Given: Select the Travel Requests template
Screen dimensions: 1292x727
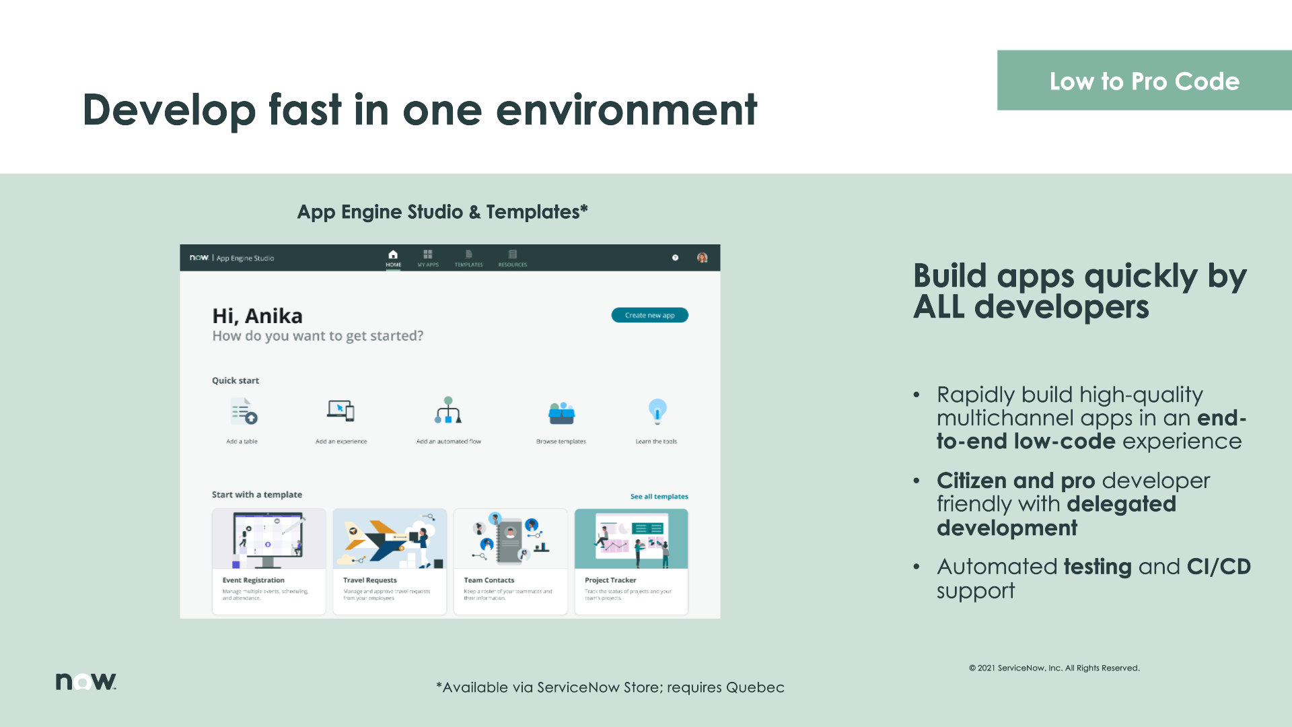Looking at the screenshot, I should coord(389,561).
